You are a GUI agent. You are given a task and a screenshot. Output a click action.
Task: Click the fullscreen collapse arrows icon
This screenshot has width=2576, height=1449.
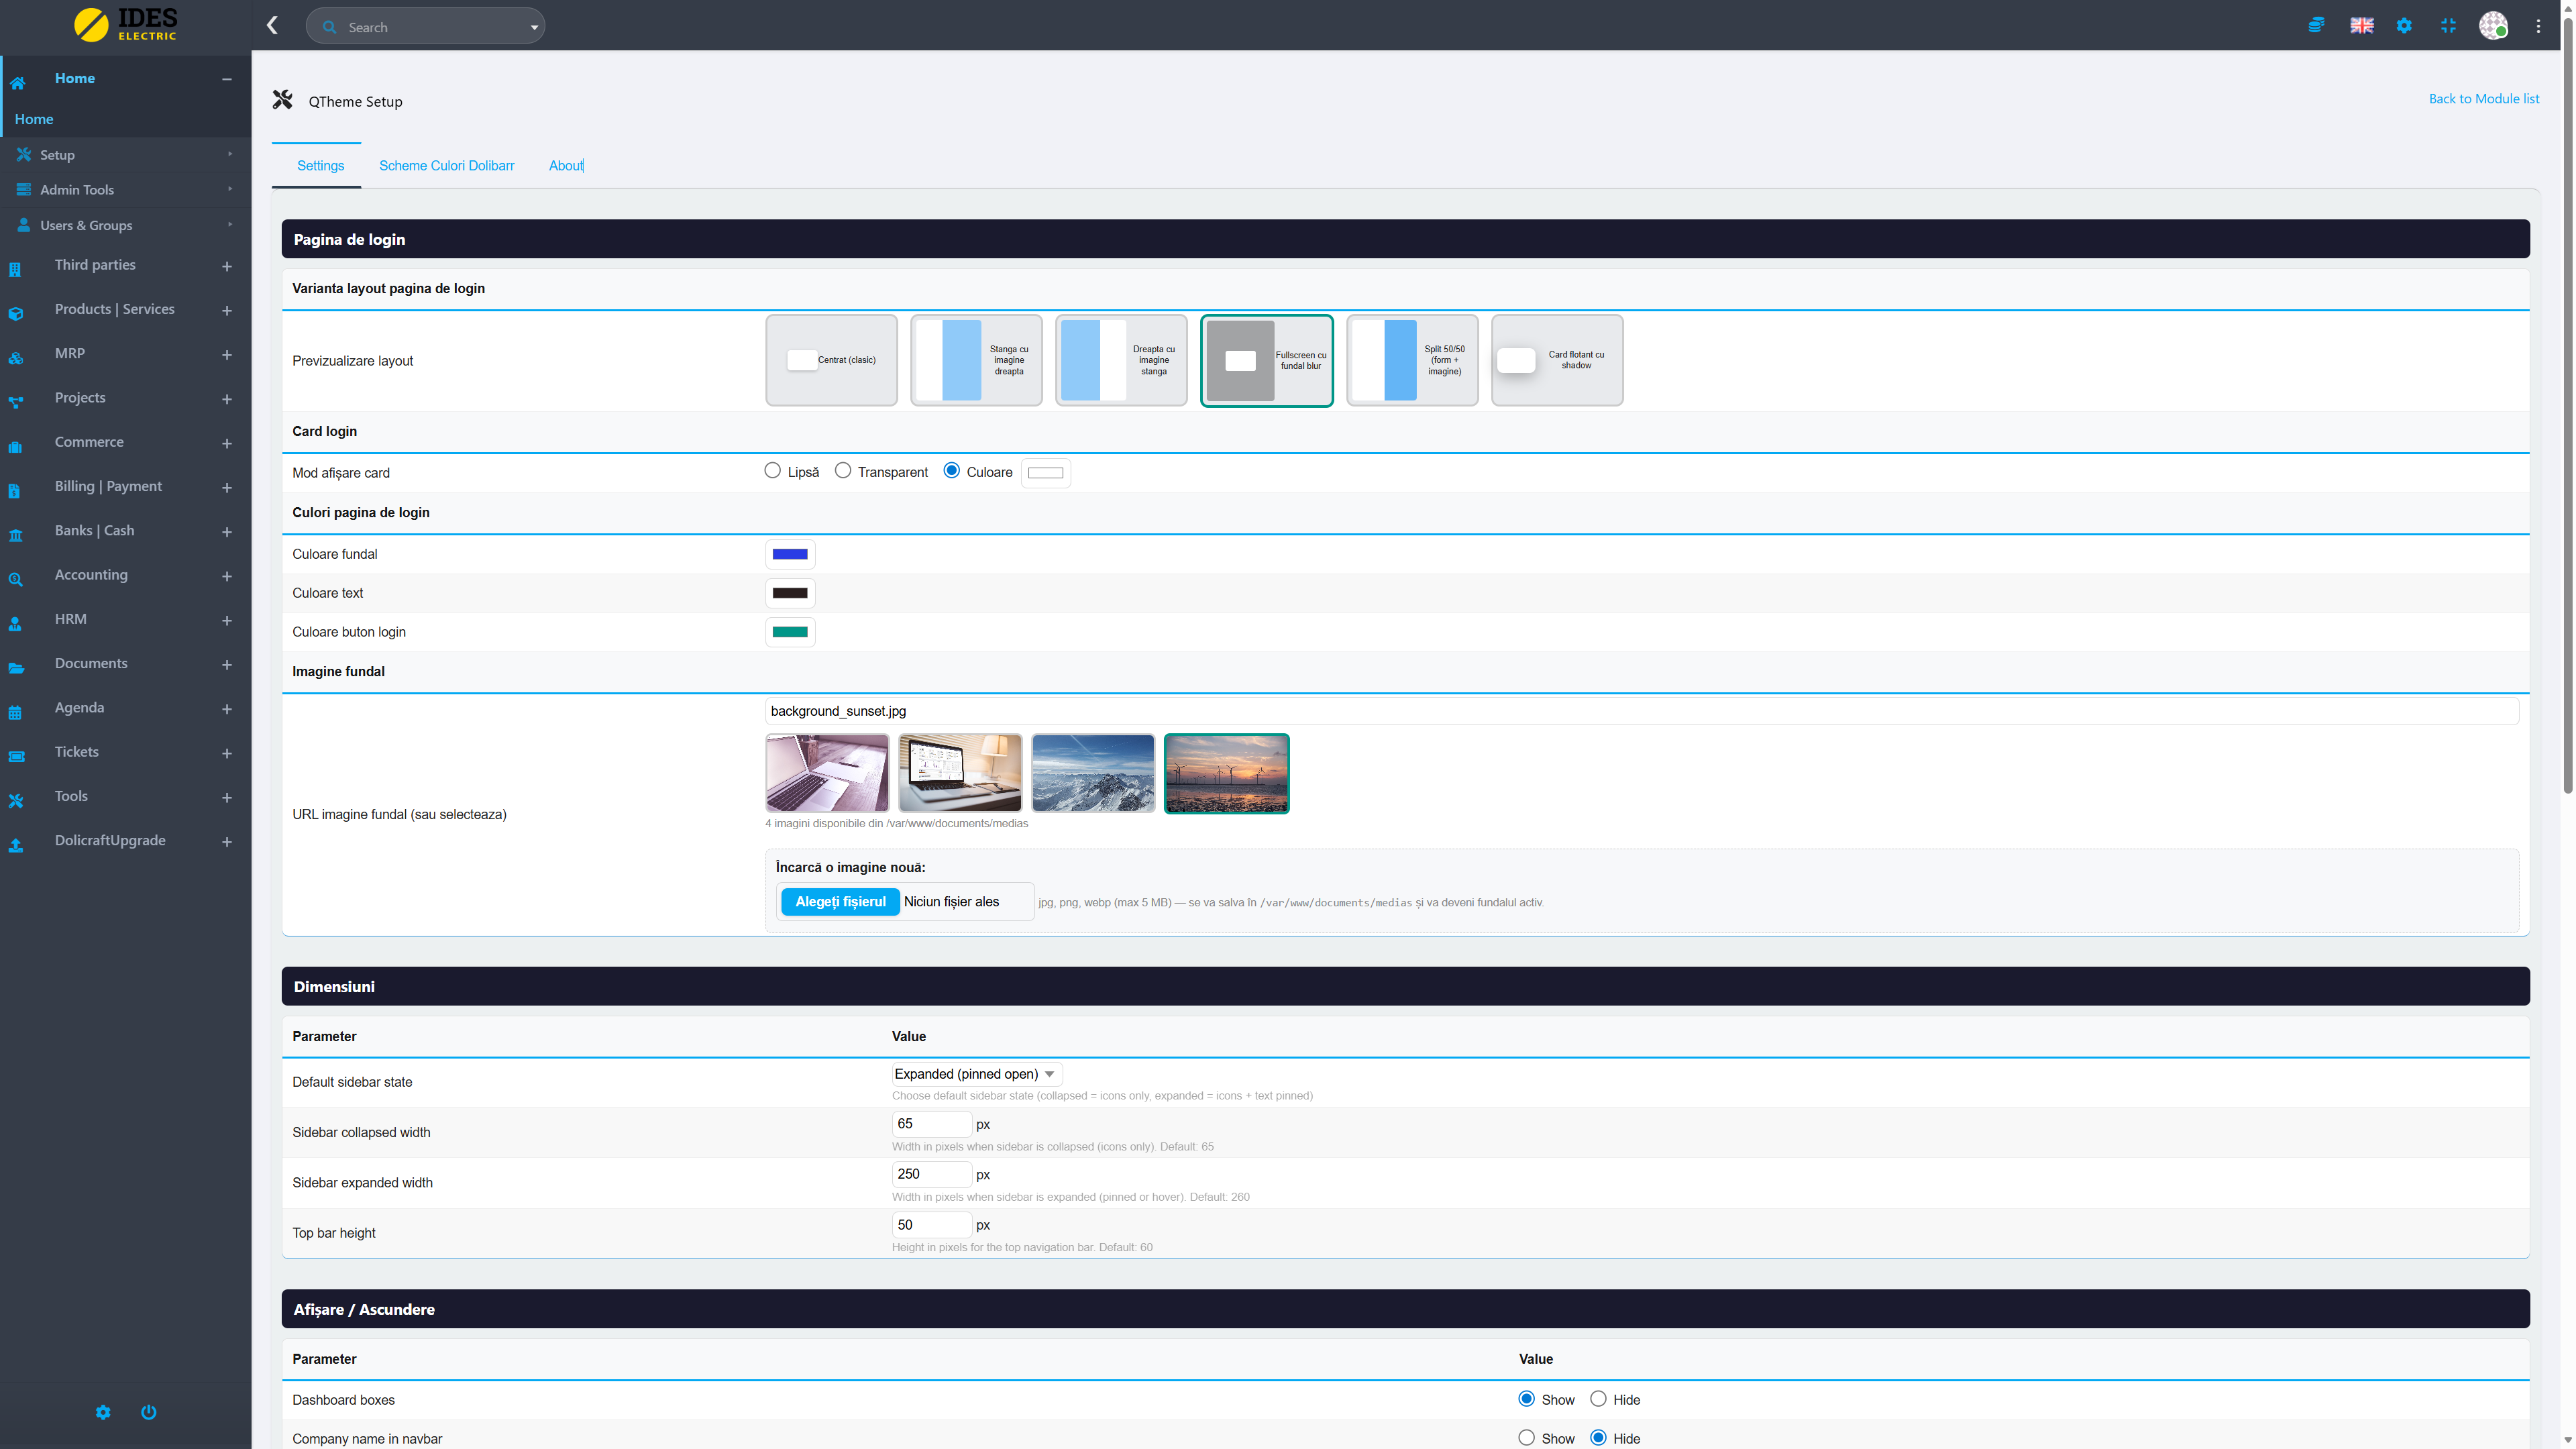point(2448,26)
